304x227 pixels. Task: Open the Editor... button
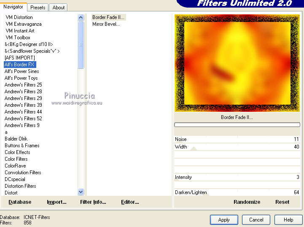[130, 202]
